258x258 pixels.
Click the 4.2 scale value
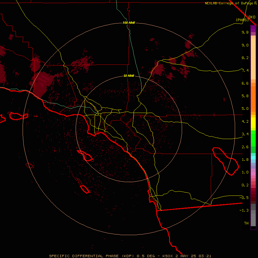tap(245, 122)
